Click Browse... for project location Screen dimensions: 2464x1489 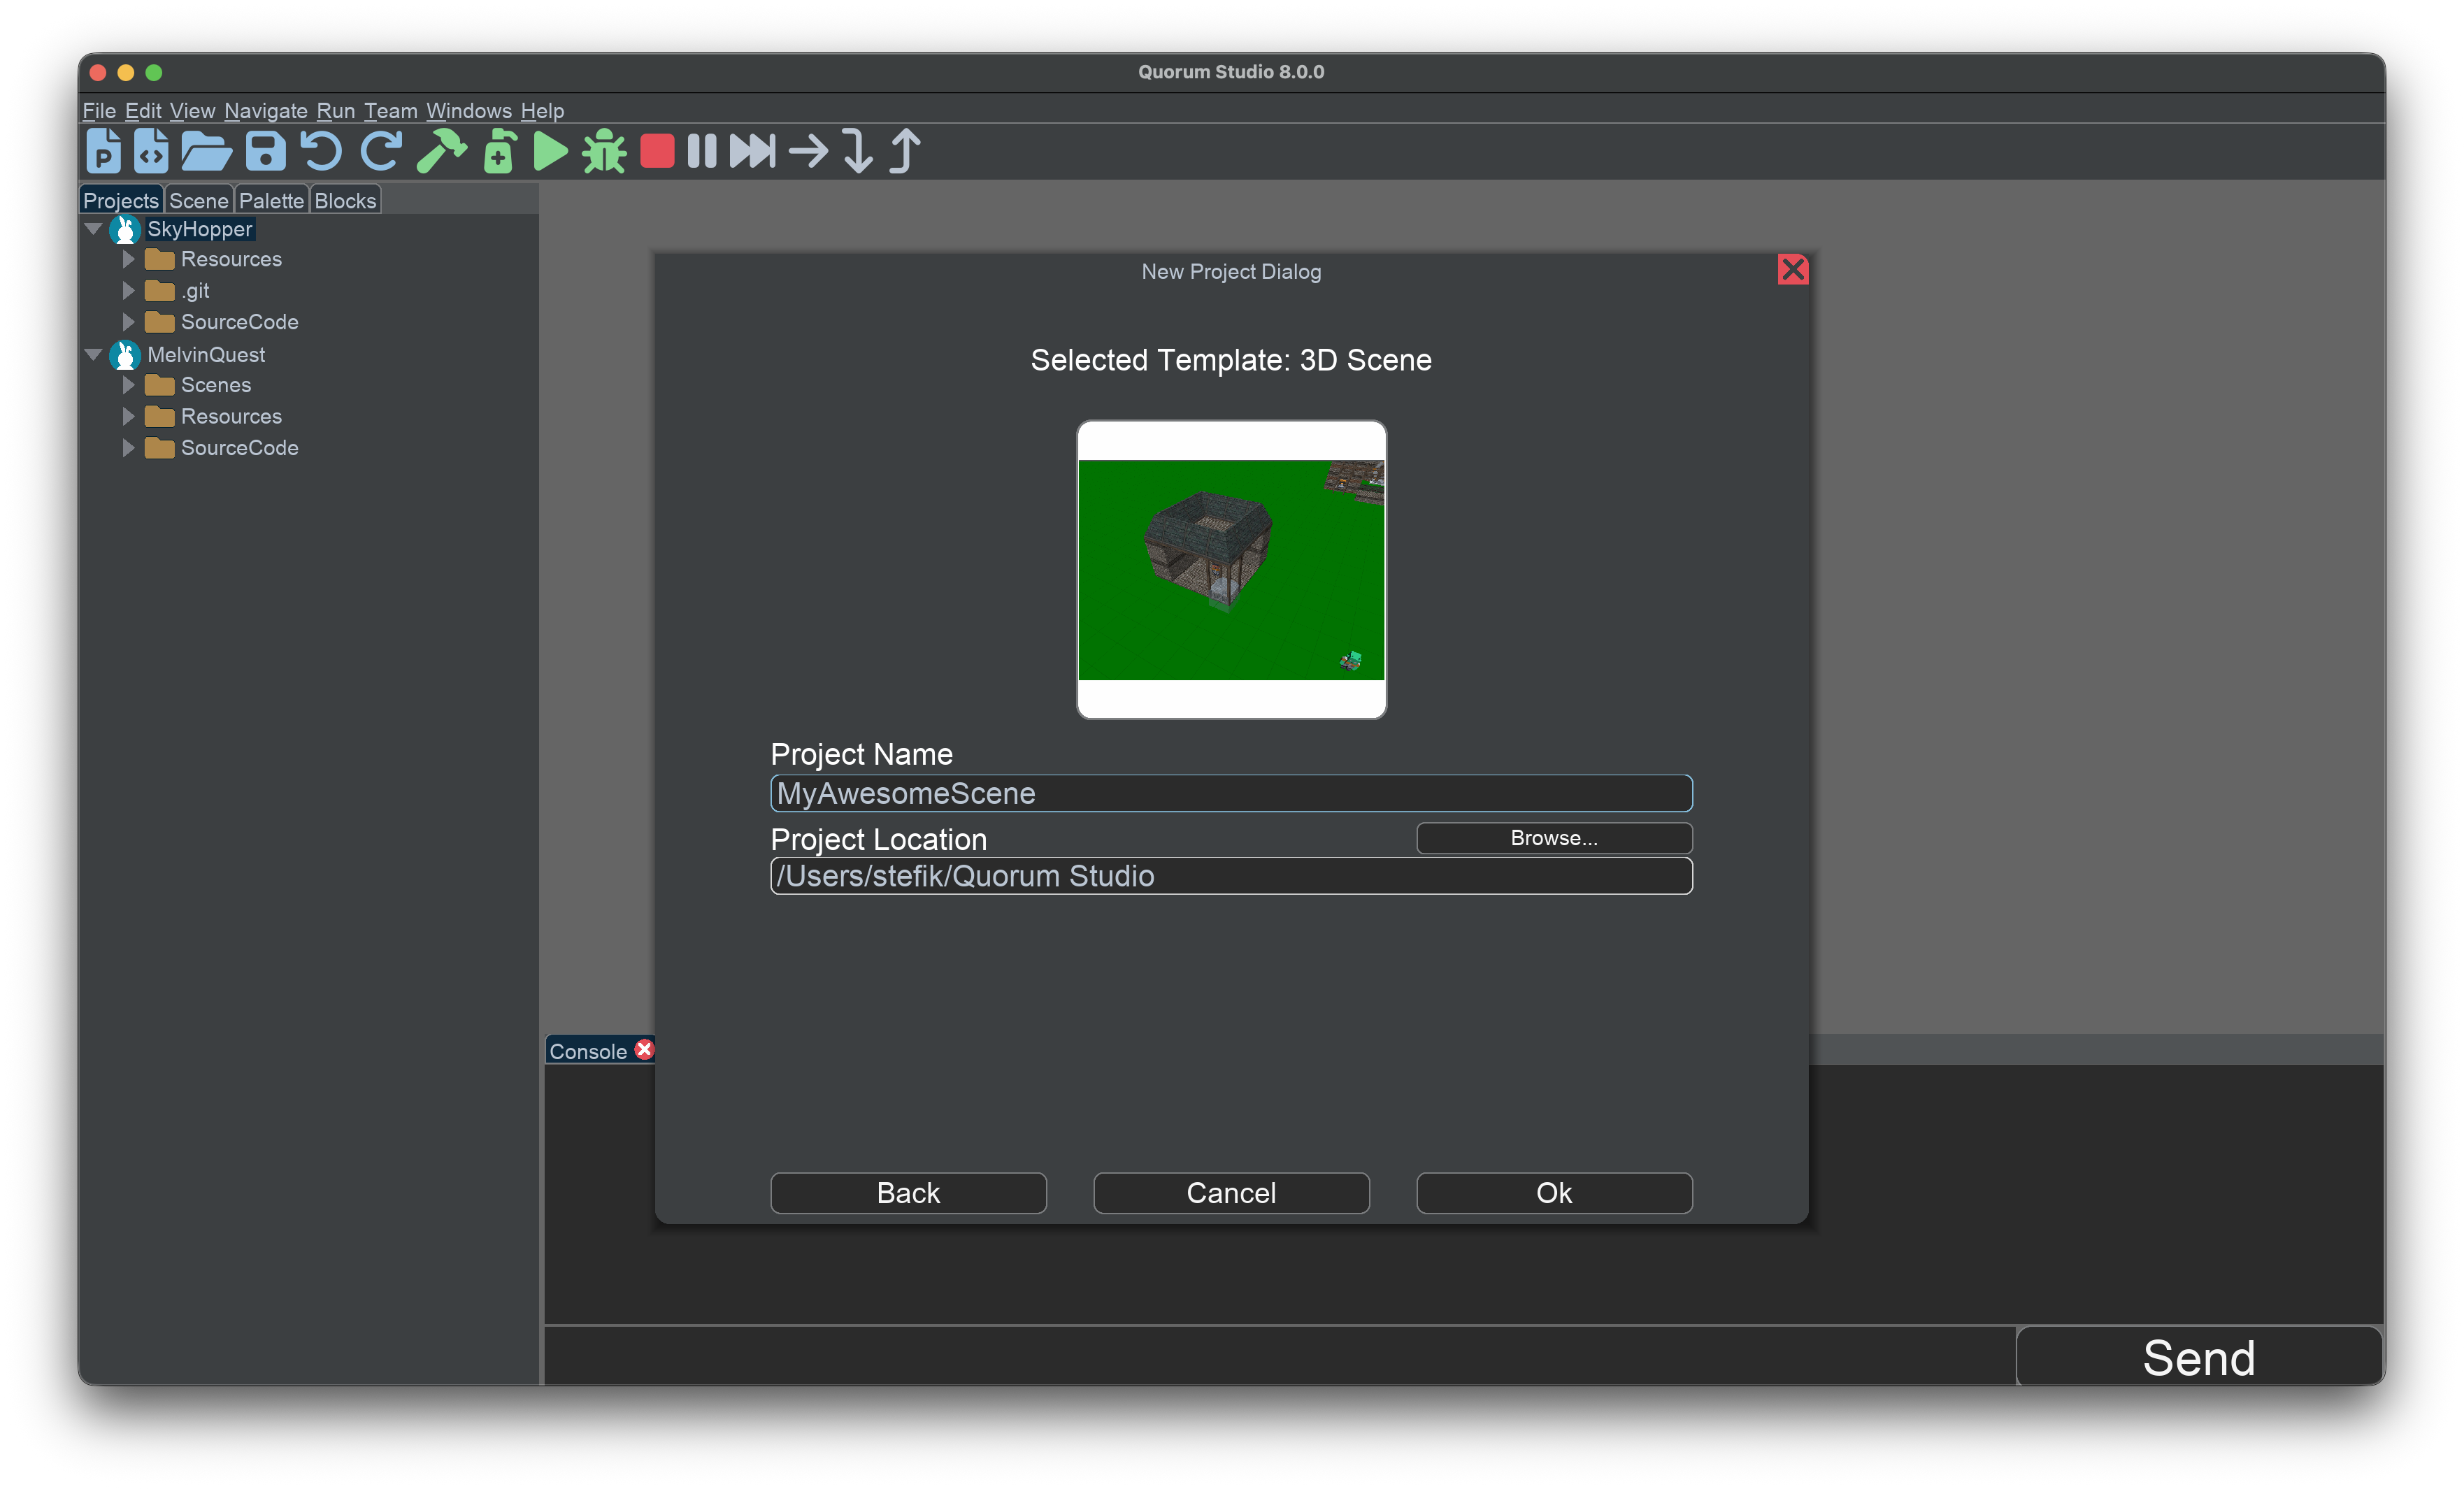[x=1554, y=838]
